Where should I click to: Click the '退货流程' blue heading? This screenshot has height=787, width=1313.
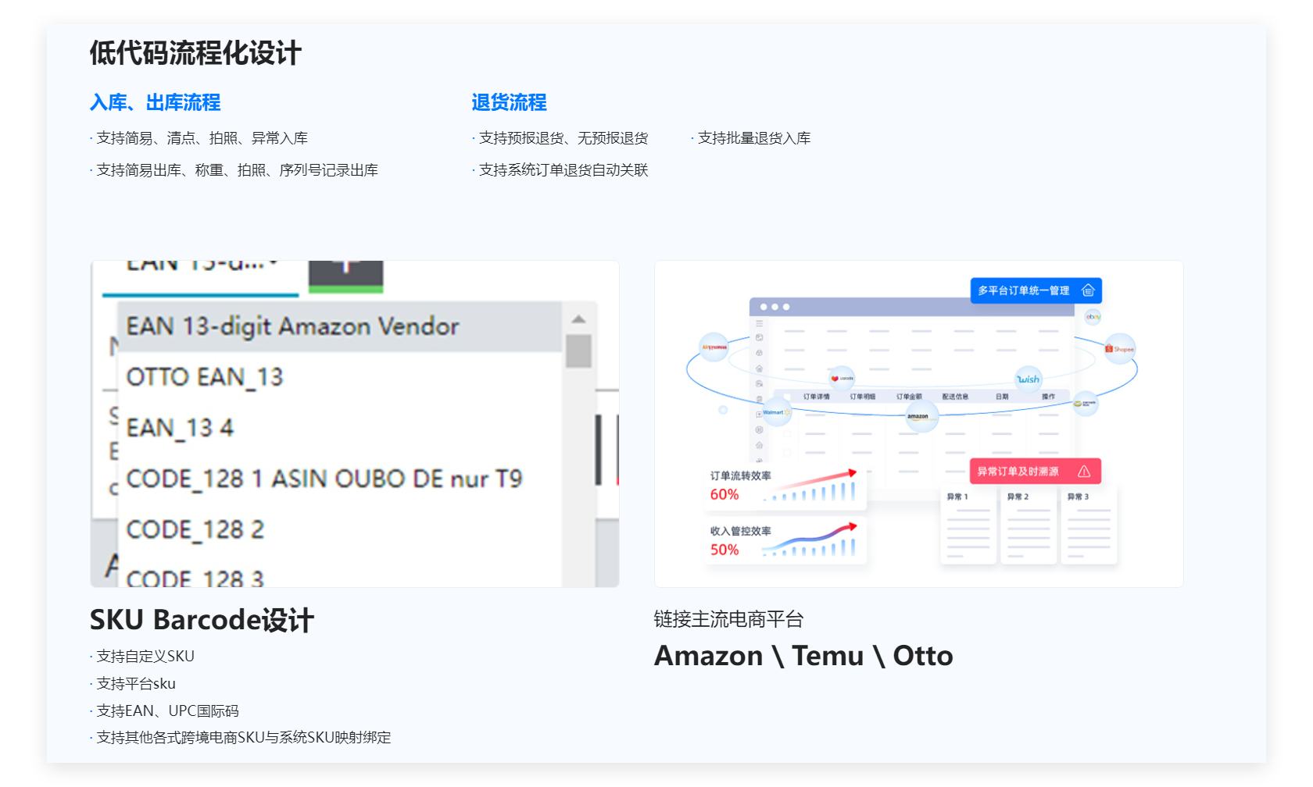tap(509, 102)
